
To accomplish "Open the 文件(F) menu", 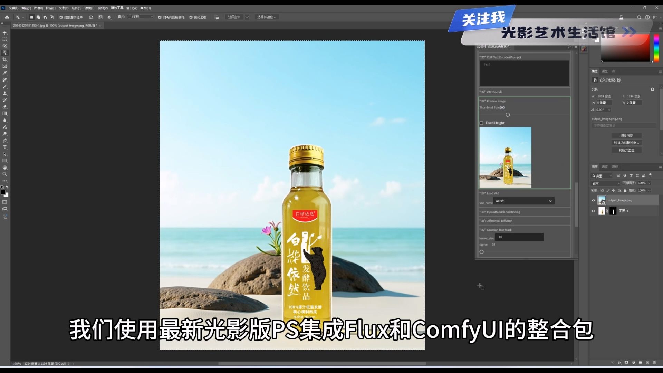I will click(x=13, y=8).
